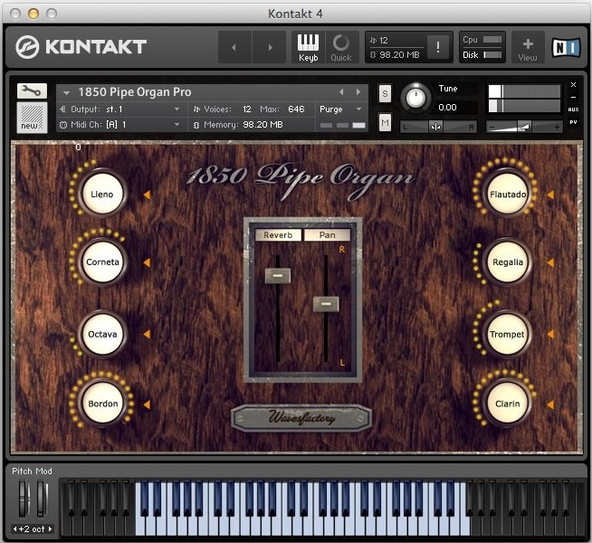This screenshot has height=543, width=592.
Task: Toggle the Trompet organ stop
Action: click(507, 334)
